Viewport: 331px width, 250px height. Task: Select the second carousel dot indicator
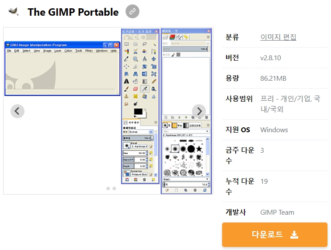tap(114, 188)
